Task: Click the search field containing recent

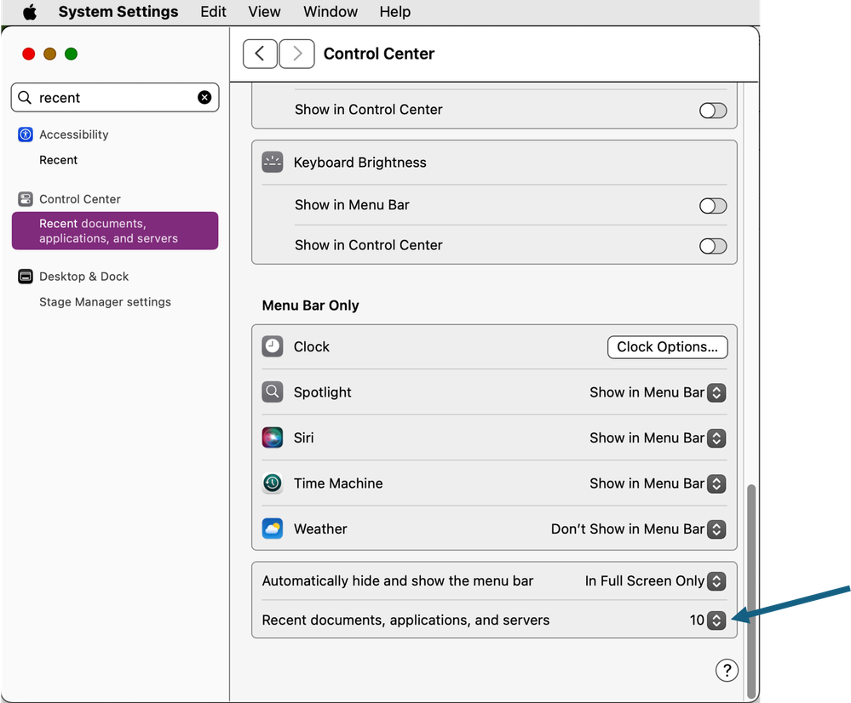Action: pos(115,98)
